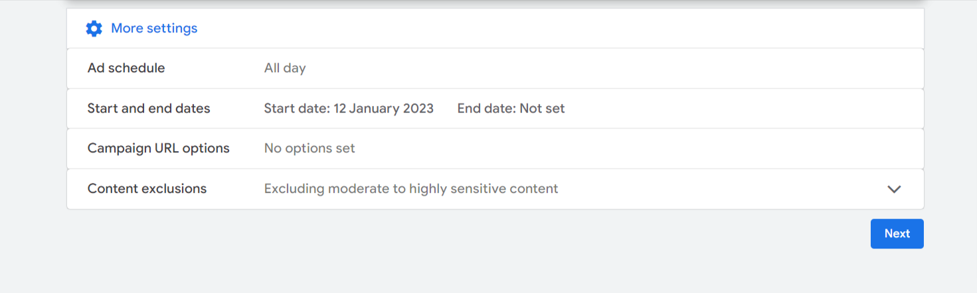Select the 'Not set' end date value
This screenshot has height=293, width=977.
coord(542,109)
